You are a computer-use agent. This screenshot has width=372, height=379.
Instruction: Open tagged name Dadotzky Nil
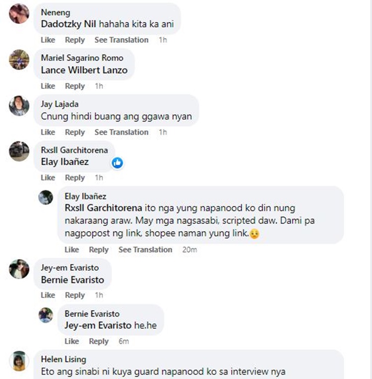pyautogui.click(x=68, y=24)
